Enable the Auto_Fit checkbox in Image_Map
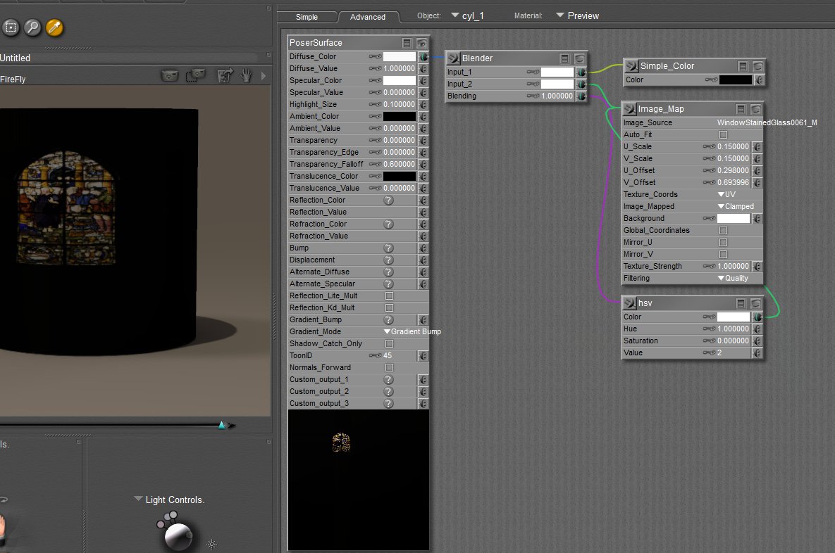835x553 pixels. [x=722, y=134]
